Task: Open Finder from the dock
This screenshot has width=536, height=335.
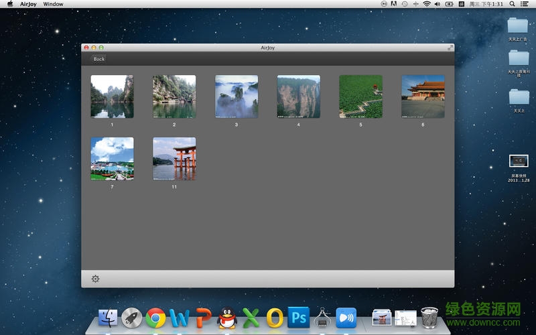Action: pyautogui.click(x=108, y=318)
